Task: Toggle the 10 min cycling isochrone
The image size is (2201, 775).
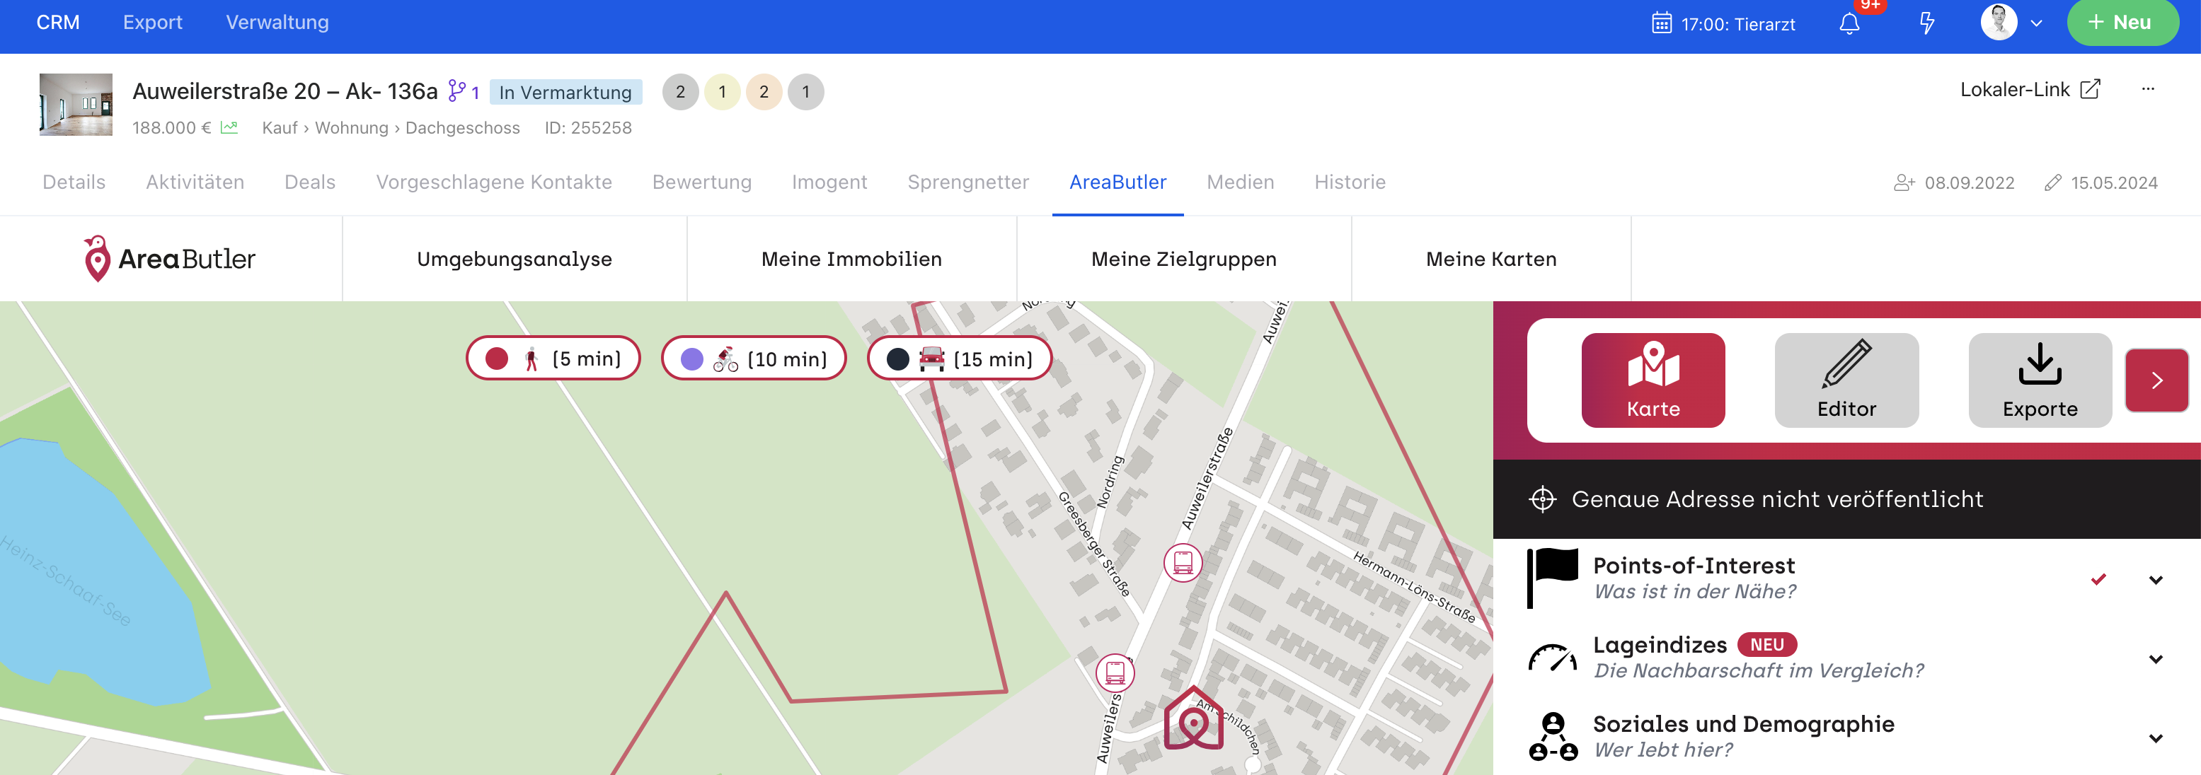Action: tap(754, 359)
